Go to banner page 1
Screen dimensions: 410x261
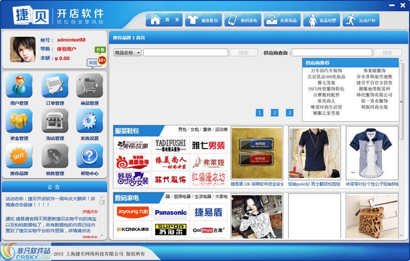coord(259,113)
